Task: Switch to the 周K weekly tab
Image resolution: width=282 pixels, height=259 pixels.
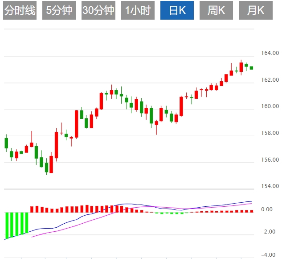Action: coord(216,10)
